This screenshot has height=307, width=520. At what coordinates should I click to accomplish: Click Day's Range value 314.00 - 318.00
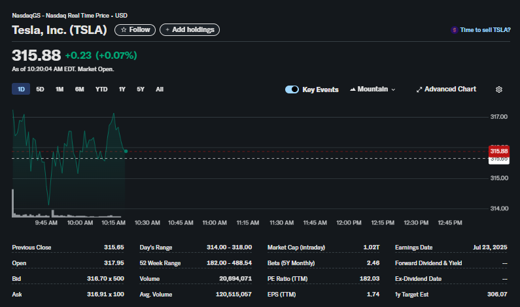coord(229,248)
